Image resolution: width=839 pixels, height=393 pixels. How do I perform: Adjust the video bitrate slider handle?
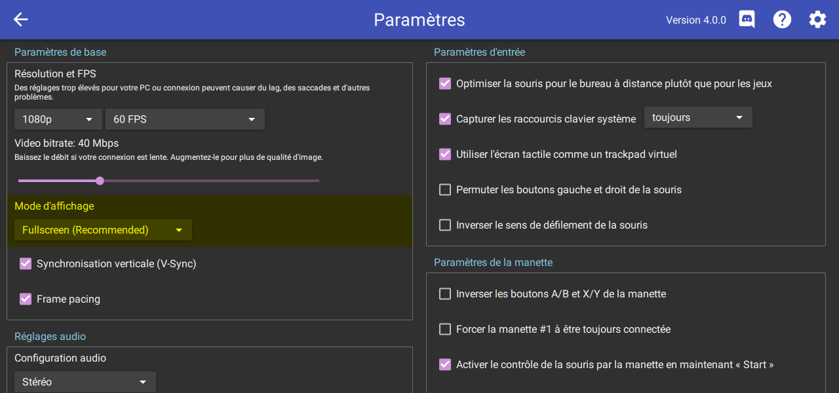100,181
